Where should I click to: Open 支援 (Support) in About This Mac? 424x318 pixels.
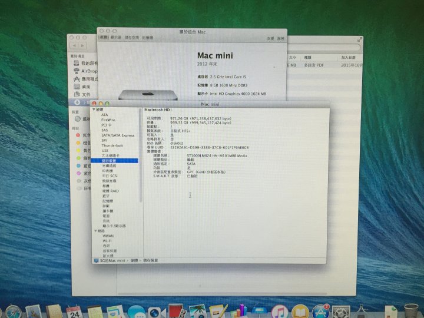(270, 38)
